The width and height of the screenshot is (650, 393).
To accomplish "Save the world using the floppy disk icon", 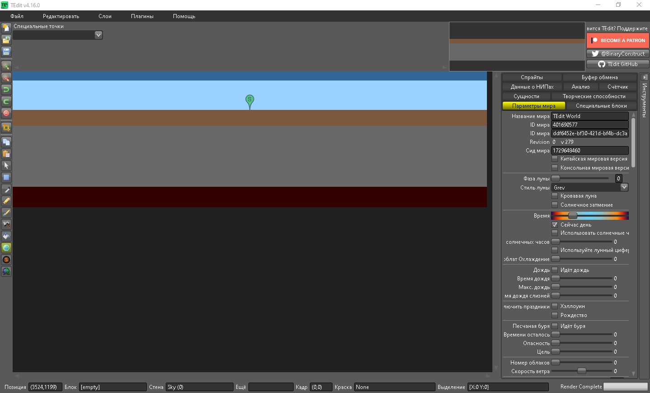I will [x=6, y=52].
